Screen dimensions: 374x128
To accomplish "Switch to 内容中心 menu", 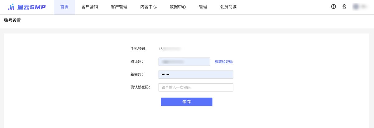I will click(148, 7).
